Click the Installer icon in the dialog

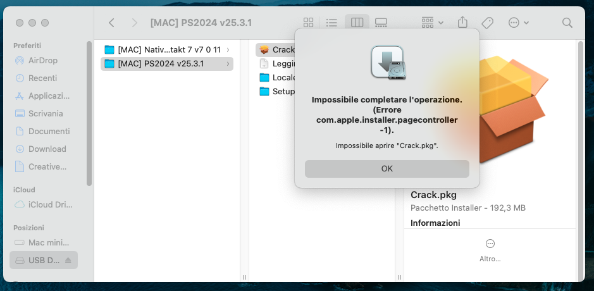[x=387, y=63]
